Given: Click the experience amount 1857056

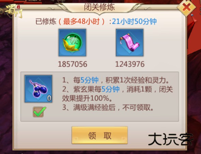Looking at the screenshot, I should [x=73, y=64].
